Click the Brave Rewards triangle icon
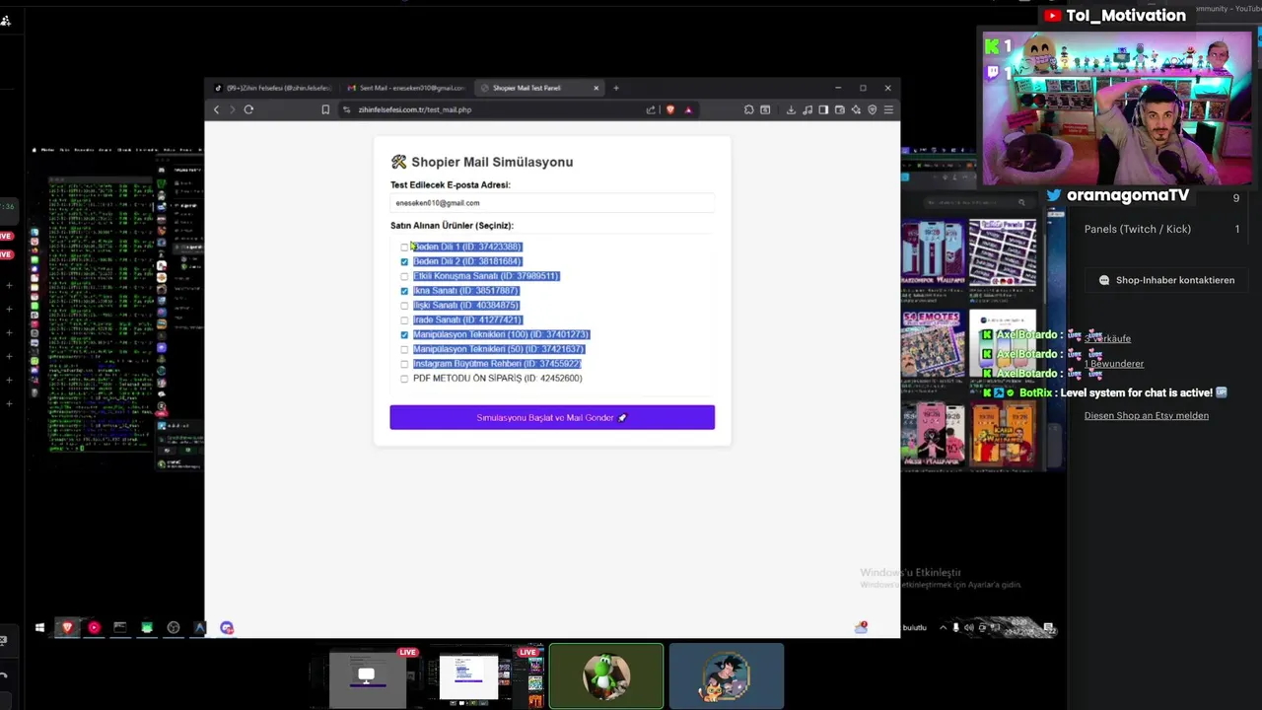This screenshot has width=1262, height=710. tap(688, 109)
